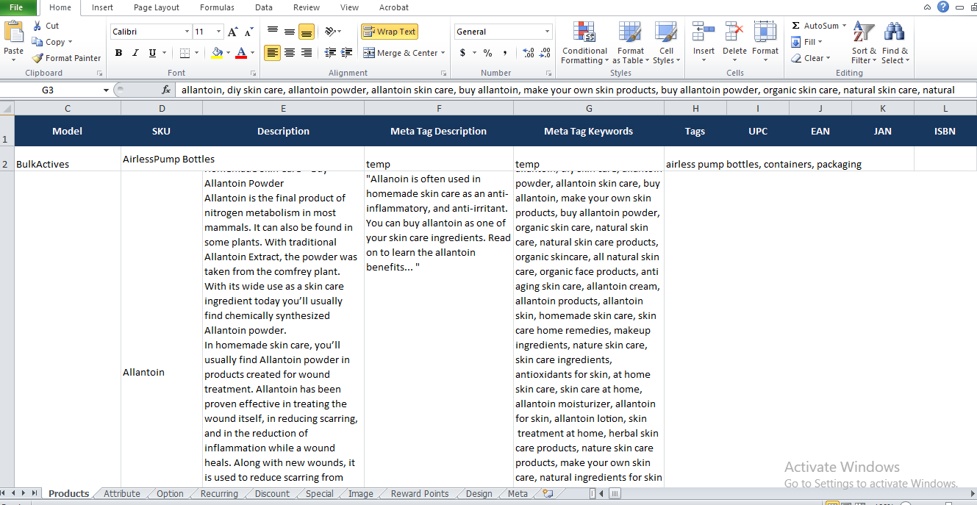Apply Merge & Center to selection
This screenshot has height=505, width=977.
click(401, 52)
